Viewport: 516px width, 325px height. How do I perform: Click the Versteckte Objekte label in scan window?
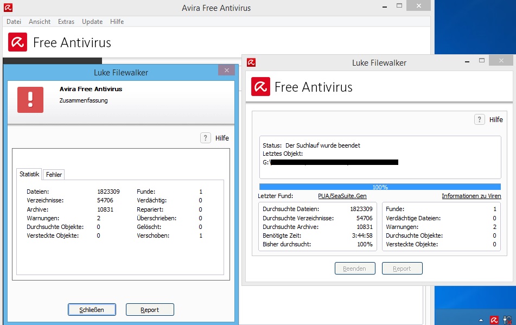click(412, 244)
